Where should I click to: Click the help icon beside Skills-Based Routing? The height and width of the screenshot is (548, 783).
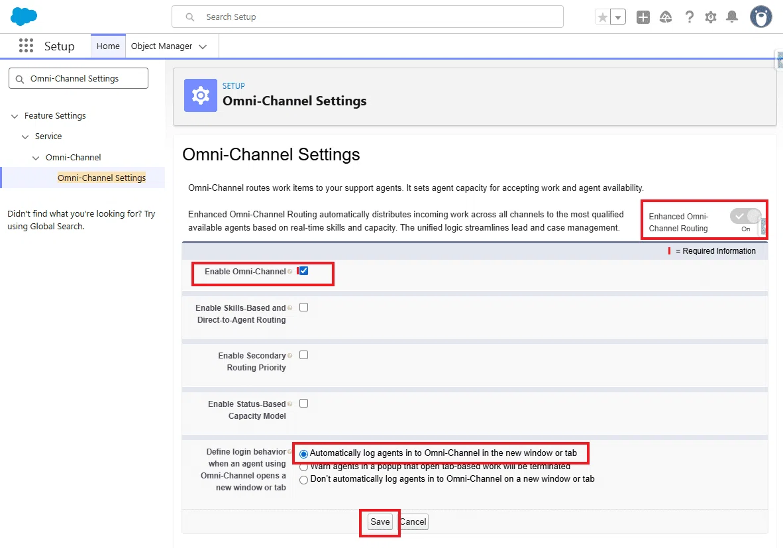click(289, 307)
